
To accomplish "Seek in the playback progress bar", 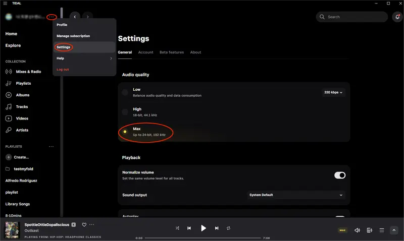I will (203, 238).
